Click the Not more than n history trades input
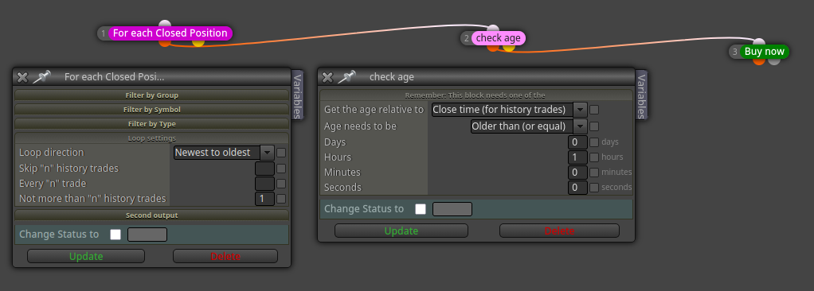This screenshot has height=291, width=814. point(264,198)
